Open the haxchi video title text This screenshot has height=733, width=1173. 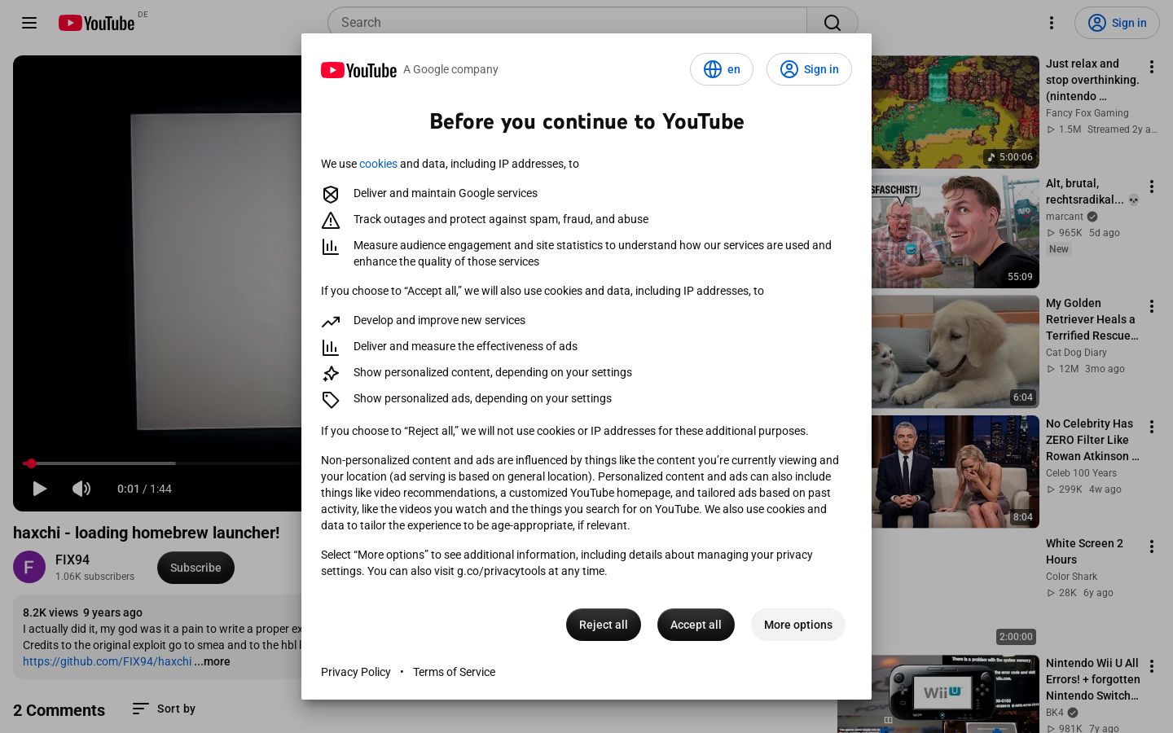click(146, 533)
